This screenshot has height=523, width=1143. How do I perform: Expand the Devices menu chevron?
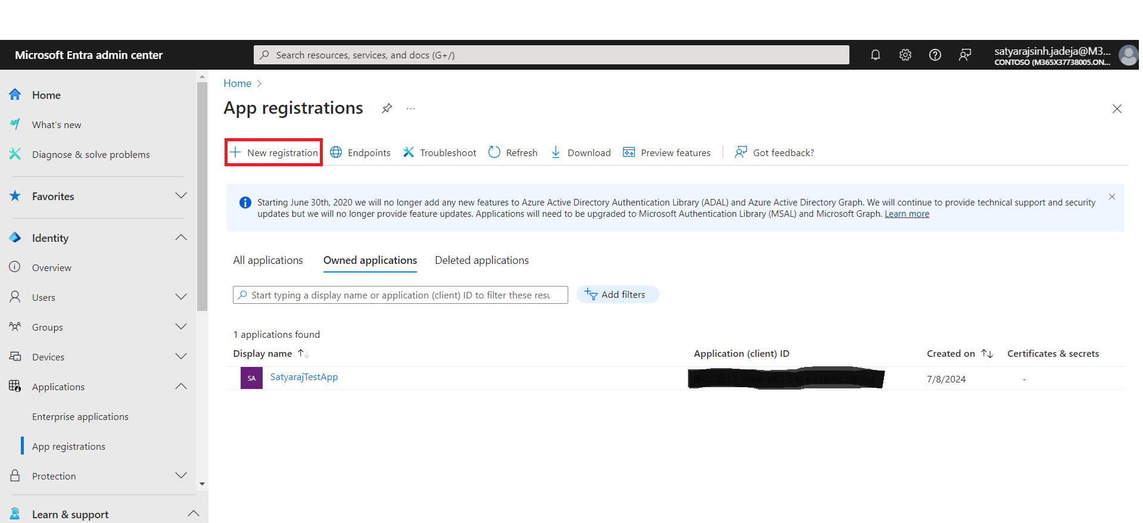point(181,356)
